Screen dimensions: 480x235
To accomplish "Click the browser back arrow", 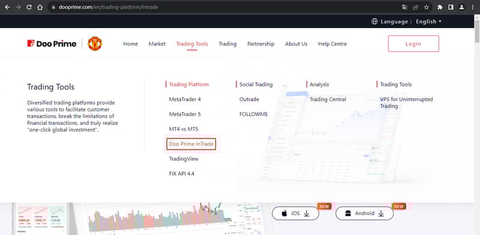I will (x=7, y=7).
